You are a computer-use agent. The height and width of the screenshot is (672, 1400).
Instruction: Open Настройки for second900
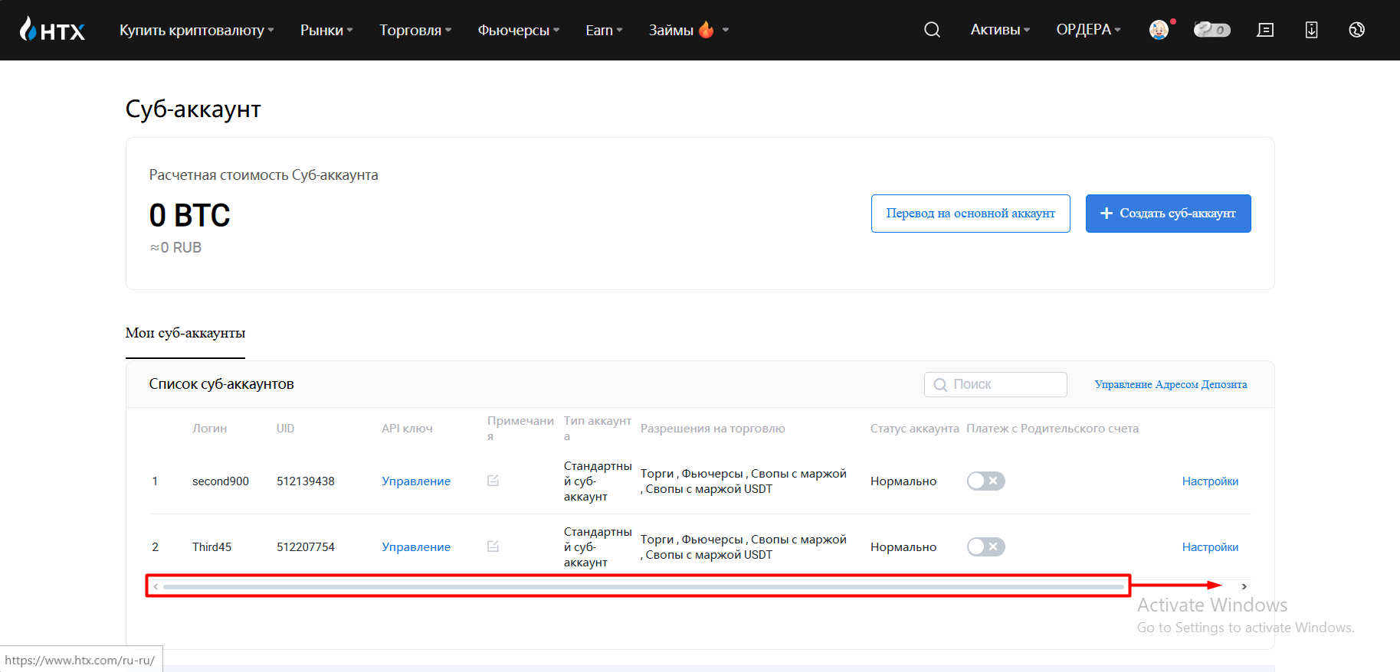(x=1210, y=481)
